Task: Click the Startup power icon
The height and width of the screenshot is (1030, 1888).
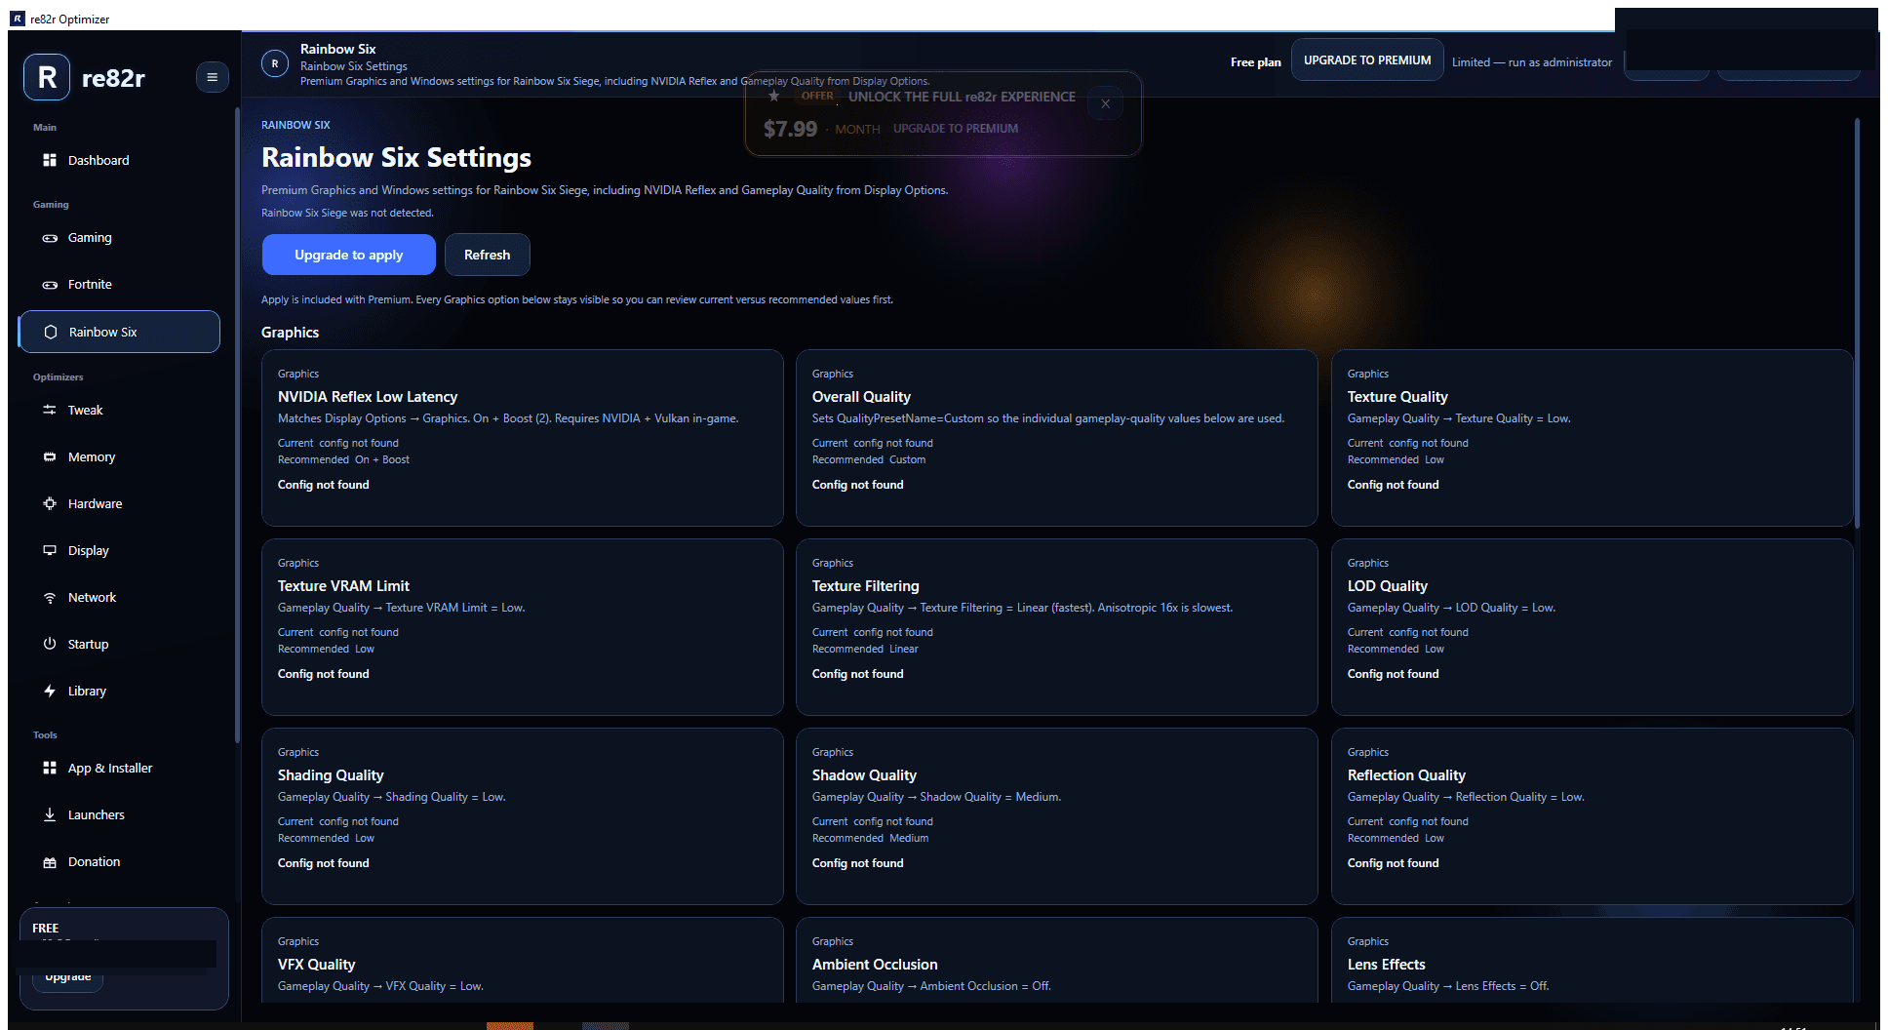Action: (50, 644)
